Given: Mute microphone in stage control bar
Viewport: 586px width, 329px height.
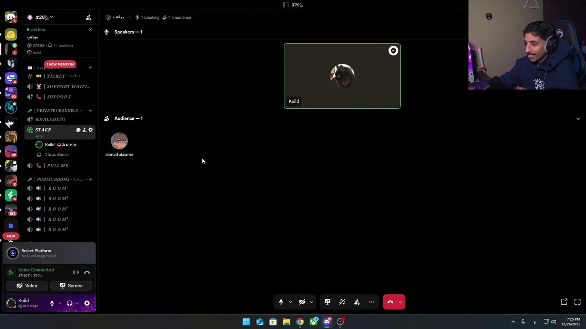Looking at the screenshot, I should (281, 302).
